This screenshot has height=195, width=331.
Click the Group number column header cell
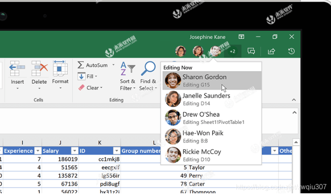(x=141, y=151)
